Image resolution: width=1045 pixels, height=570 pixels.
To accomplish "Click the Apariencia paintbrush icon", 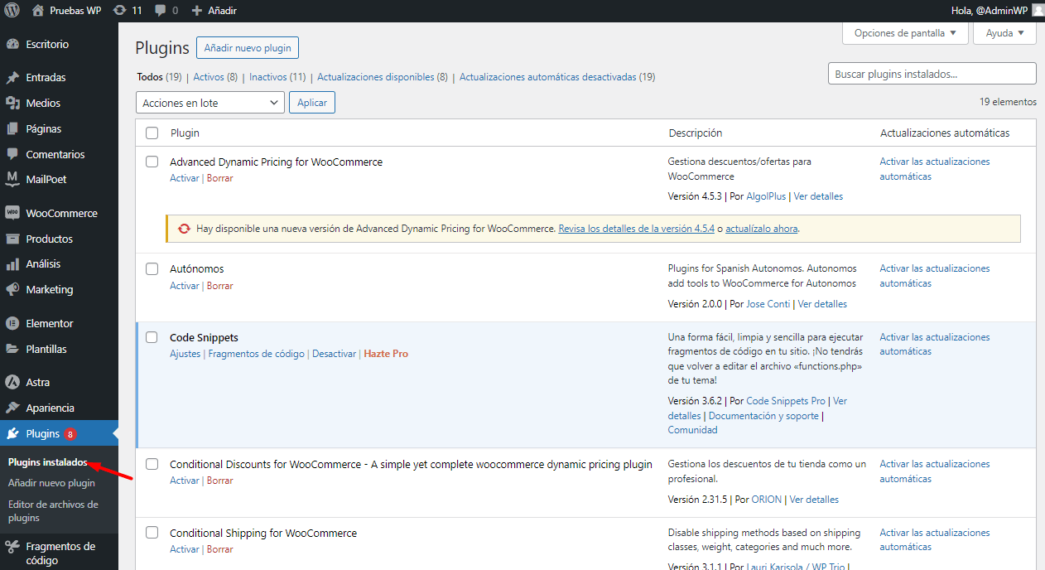I will coord(12,408).
